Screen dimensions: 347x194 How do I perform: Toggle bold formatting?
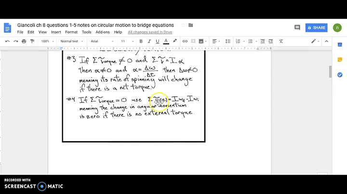[x=141, y=41]
